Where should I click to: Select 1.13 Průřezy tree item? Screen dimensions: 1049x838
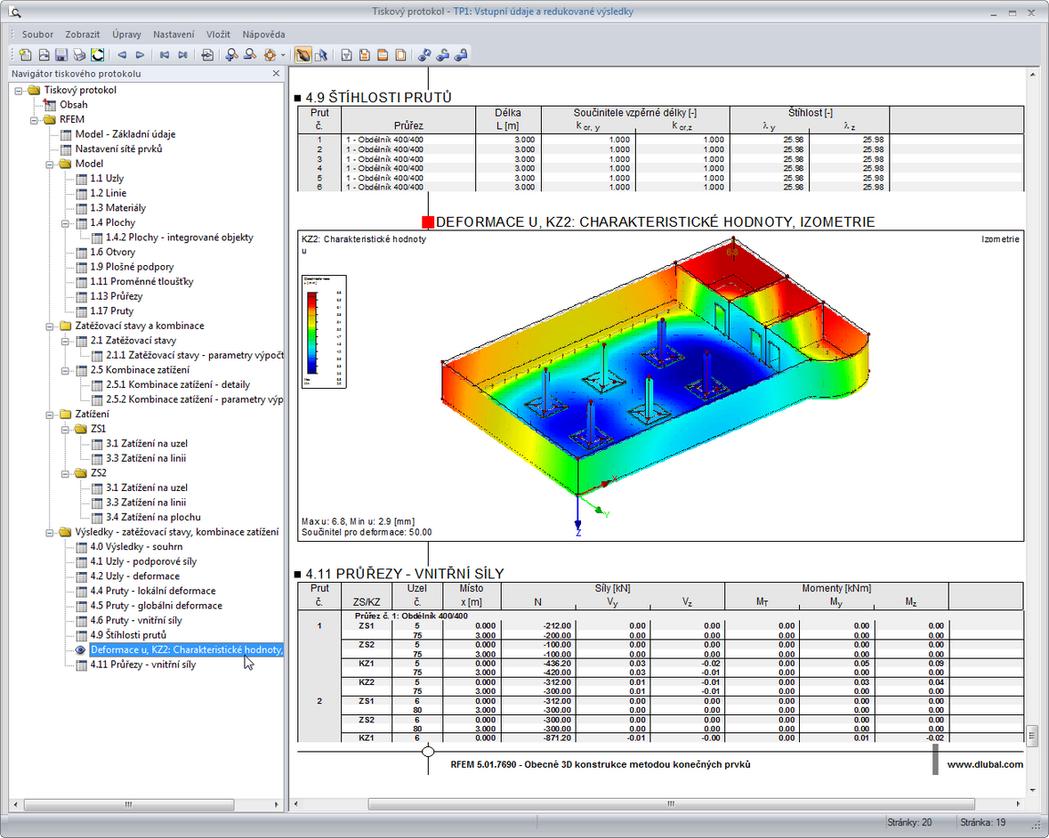(117, 295)
